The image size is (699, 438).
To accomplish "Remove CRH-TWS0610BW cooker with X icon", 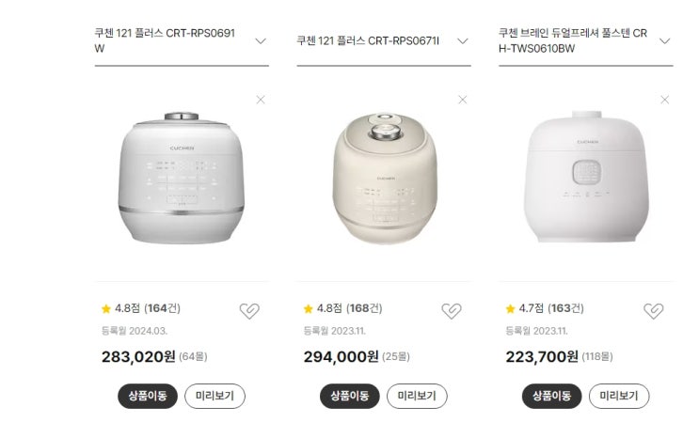I will (x=665, y=100).
